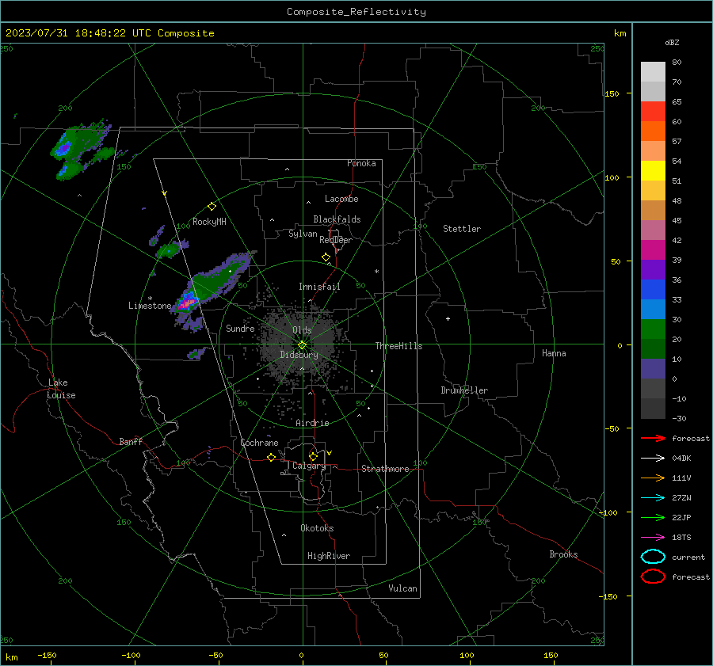Click the Lake Louise label
This screenshot has width=713, height=666.
click(61, 389)
